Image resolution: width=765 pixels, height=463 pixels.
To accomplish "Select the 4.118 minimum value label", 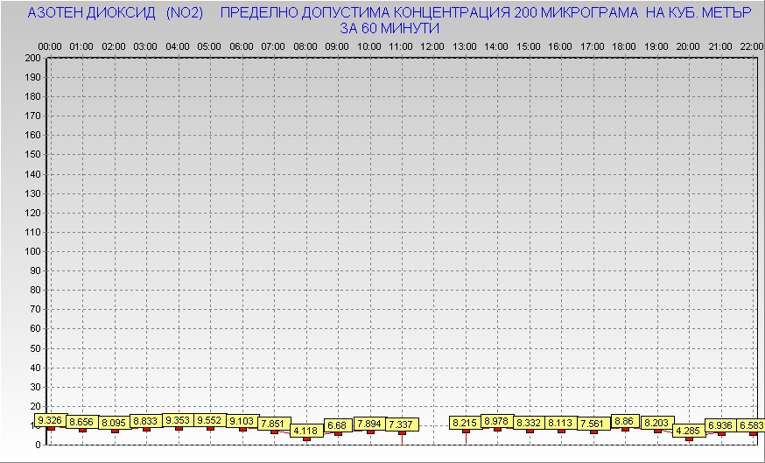I will (x=305, y=431).
